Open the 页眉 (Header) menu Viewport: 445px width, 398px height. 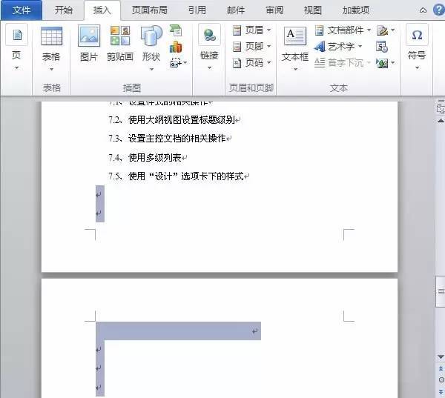coord(251,30)
